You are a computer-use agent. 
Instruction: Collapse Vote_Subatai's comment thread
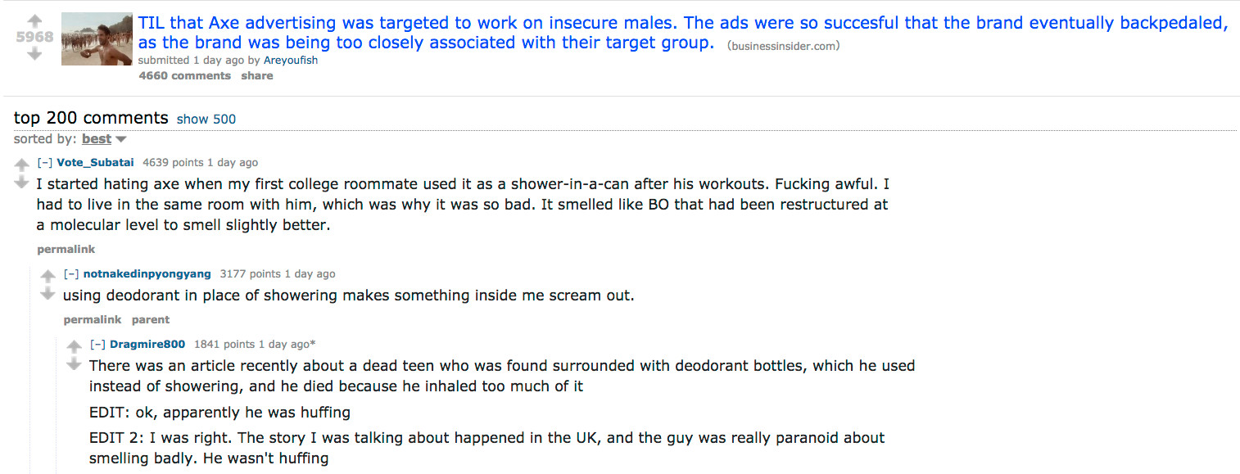[x=45, y=162]
